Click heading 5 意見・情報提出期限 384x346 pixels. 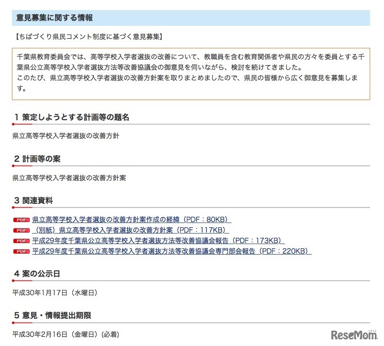[x=52, y=315]
